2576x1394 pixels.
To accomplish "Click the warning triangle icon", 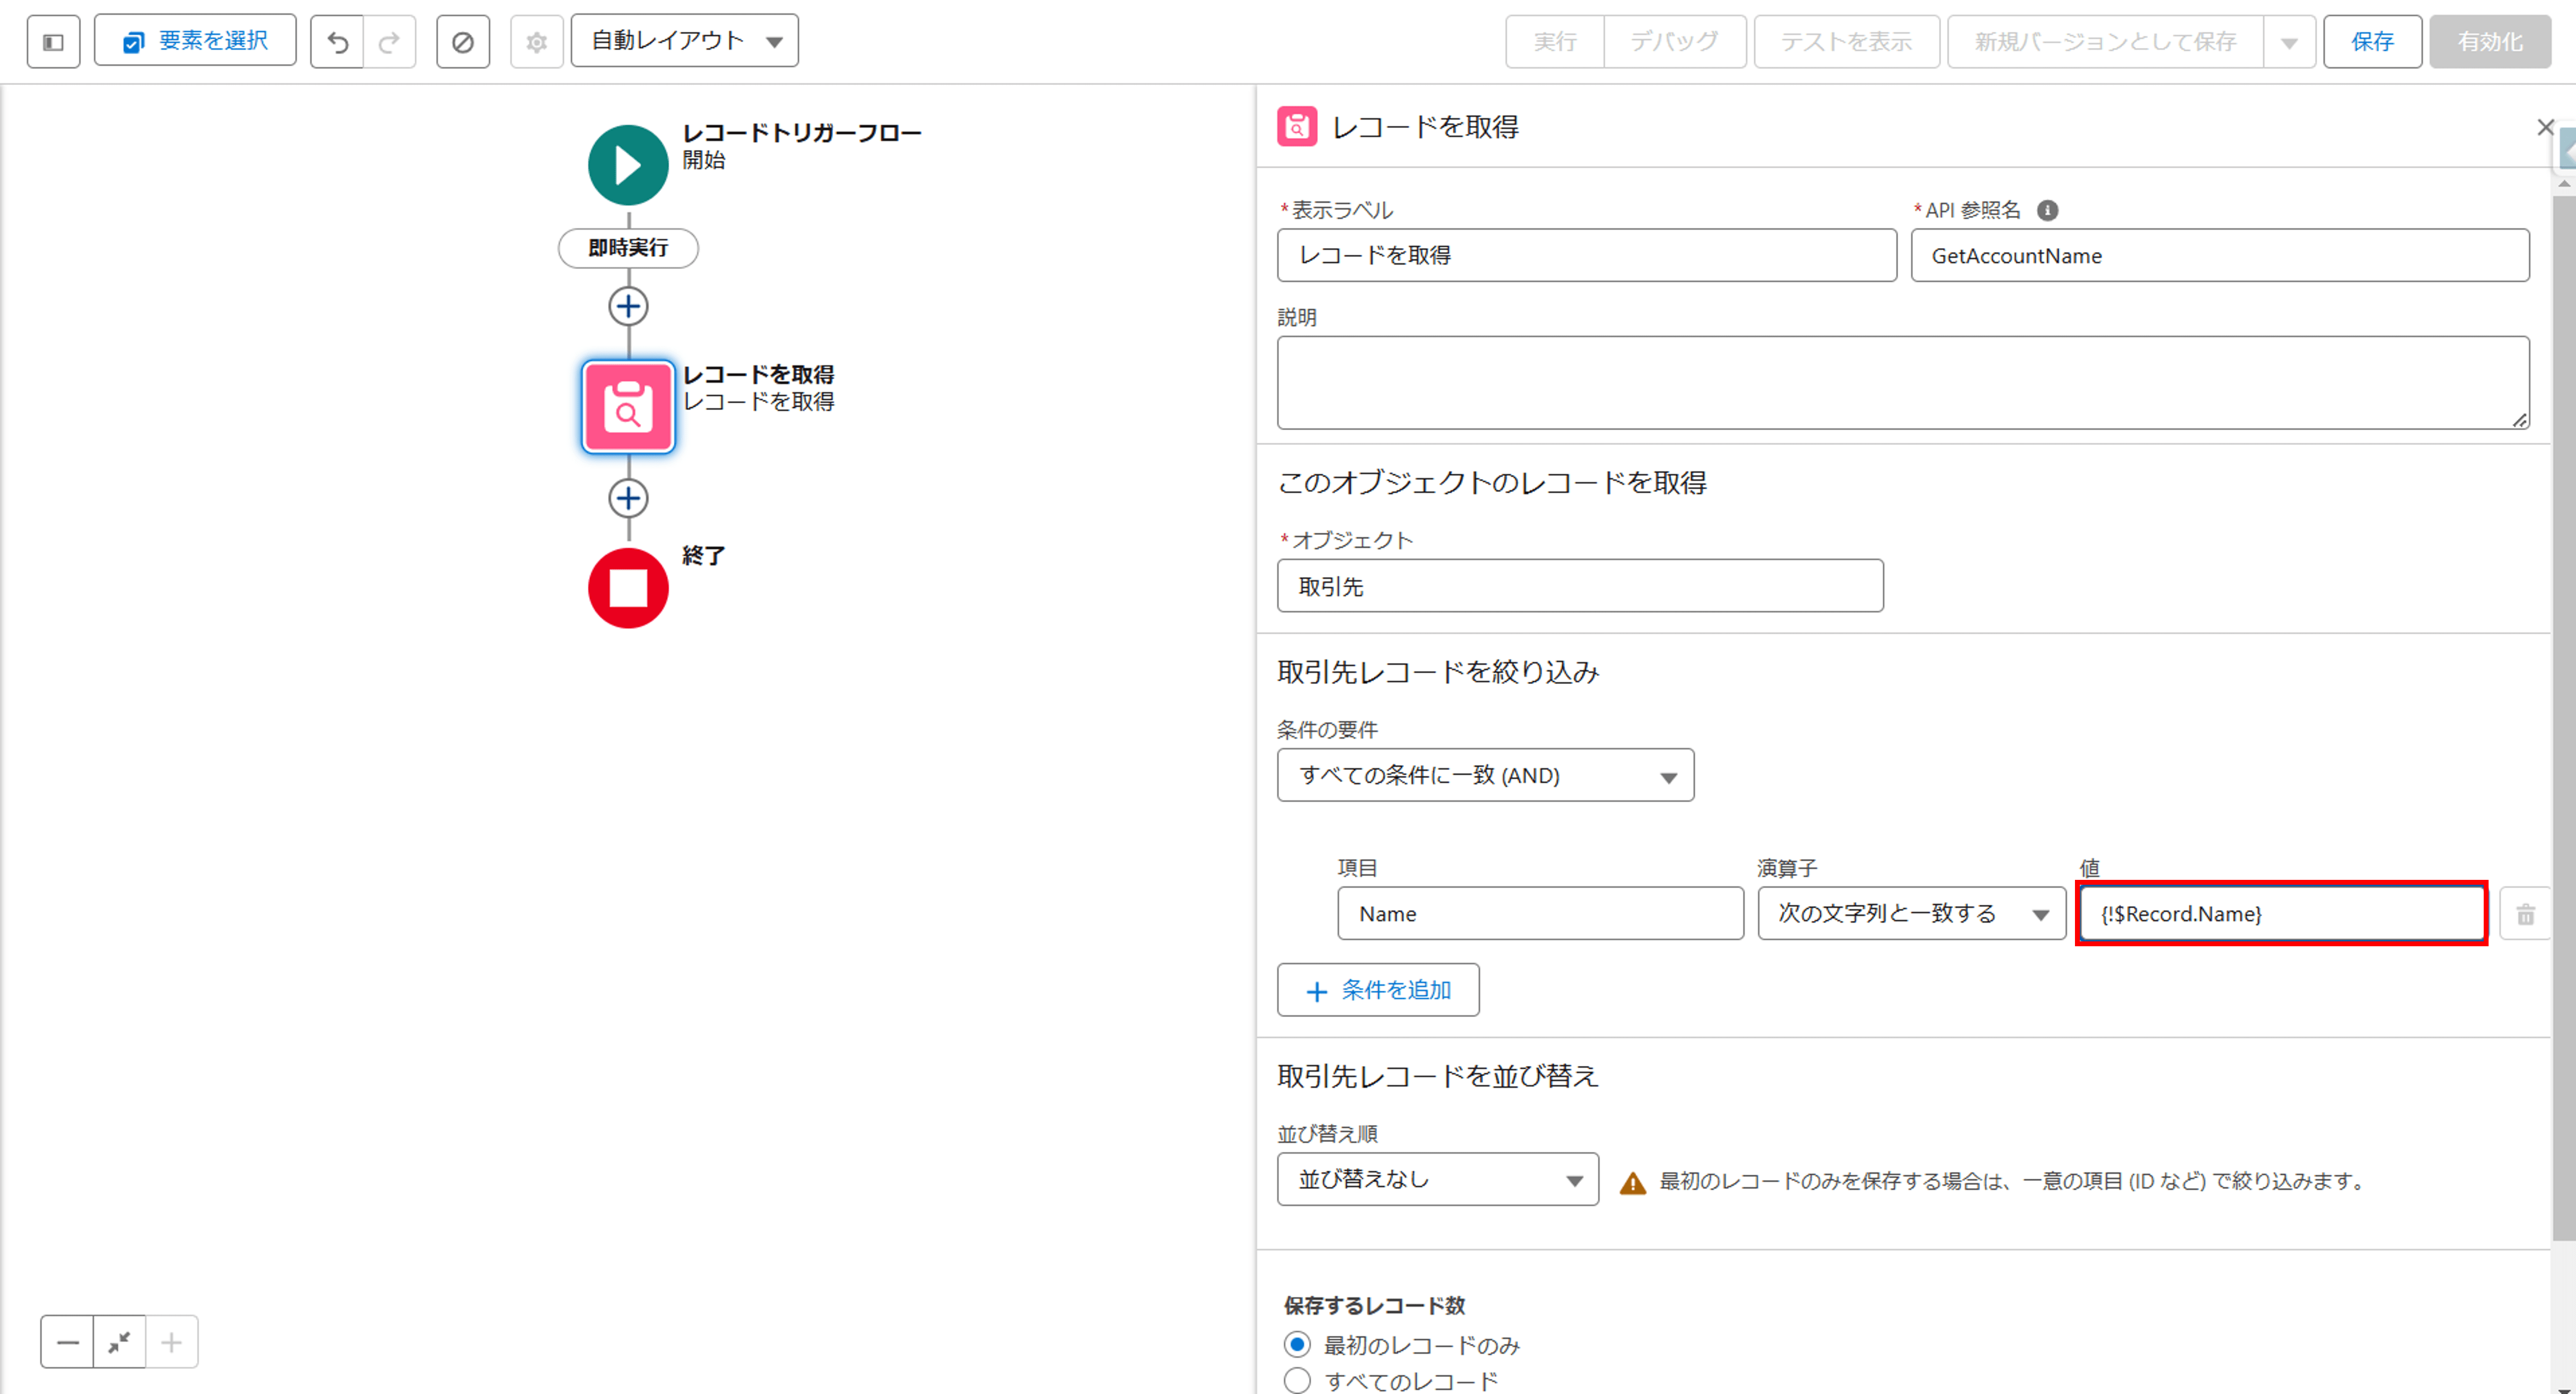I will [1633, 1183].
